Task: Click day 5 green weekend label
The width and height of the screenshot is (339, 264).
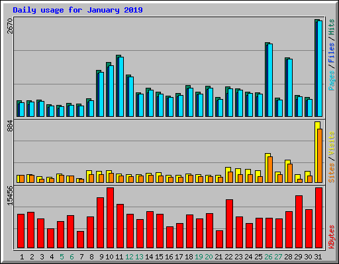Action: (x=62, y=257)
